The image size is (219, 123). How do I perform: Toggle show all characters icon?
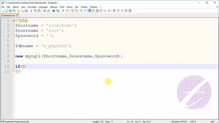click(85, 11)
